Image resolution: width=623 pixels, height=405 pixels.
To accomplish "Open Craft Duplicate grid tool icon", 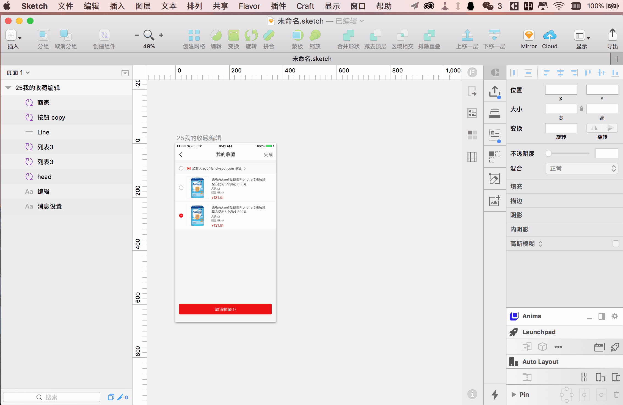I will point(495,156).
